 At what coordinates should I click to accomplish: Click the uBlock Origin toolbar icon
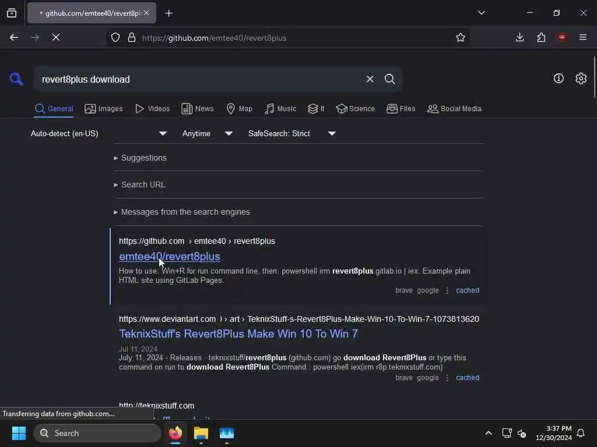click(x=562, y=37)
